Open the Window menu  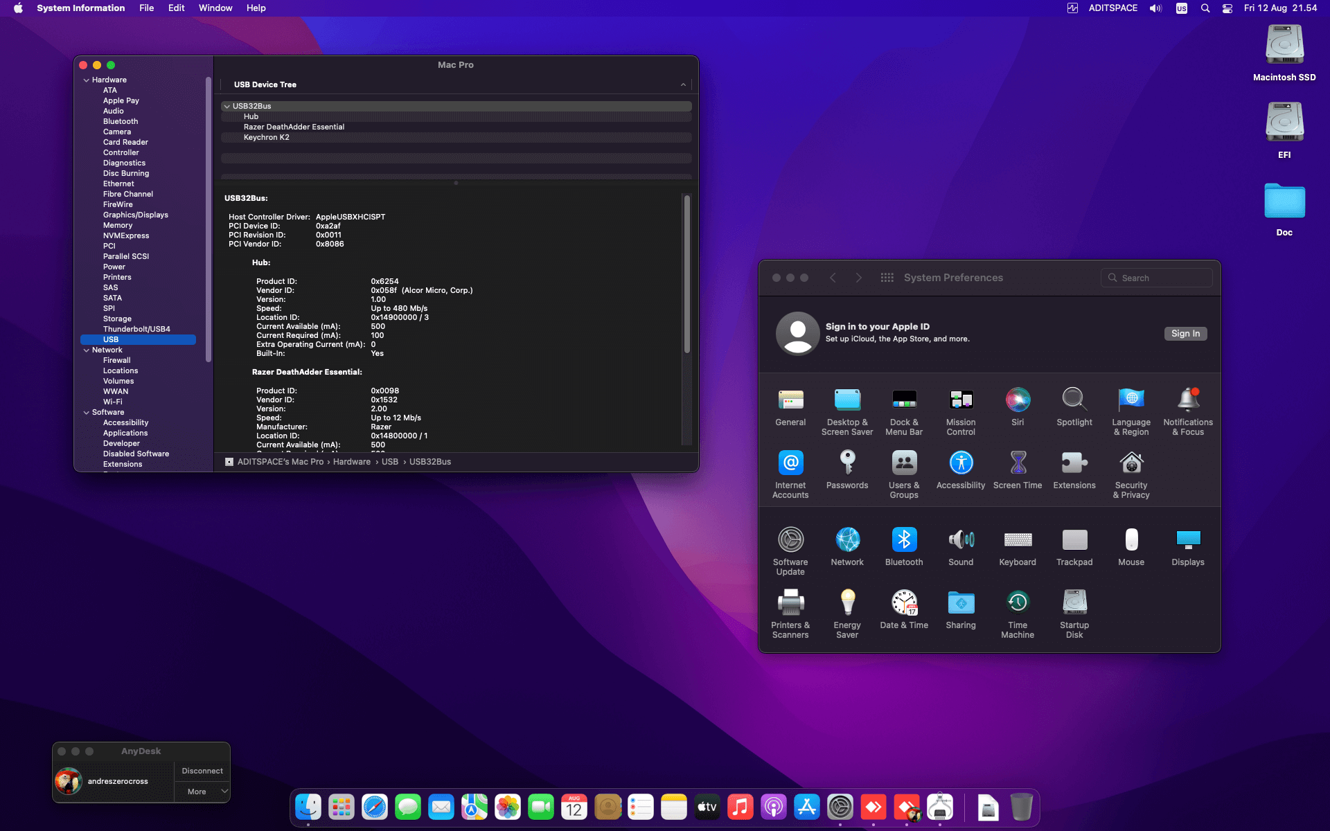(215, 8)
